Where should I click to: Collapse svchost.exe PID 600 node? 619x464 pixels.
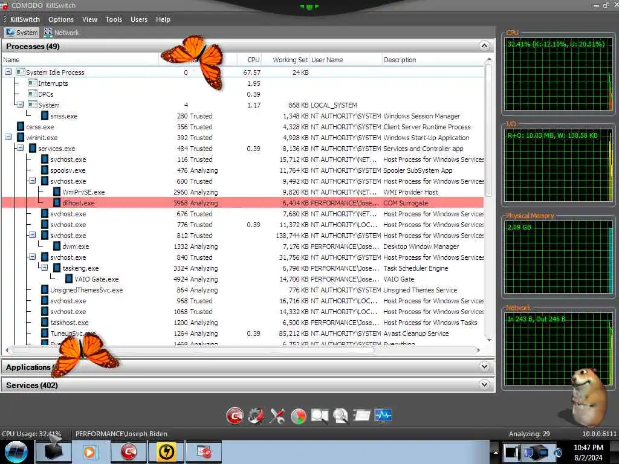pyautogui.click(x=33, y=181)
